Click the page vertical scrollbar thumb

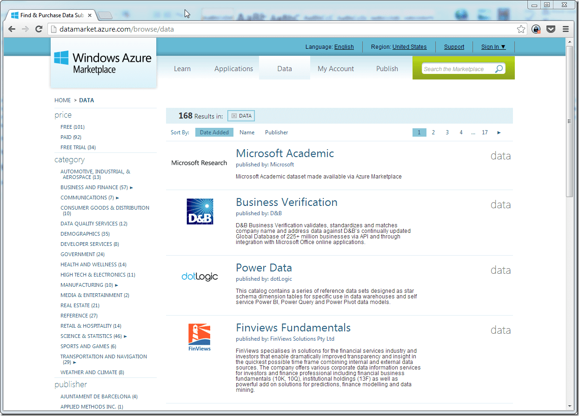570,121
